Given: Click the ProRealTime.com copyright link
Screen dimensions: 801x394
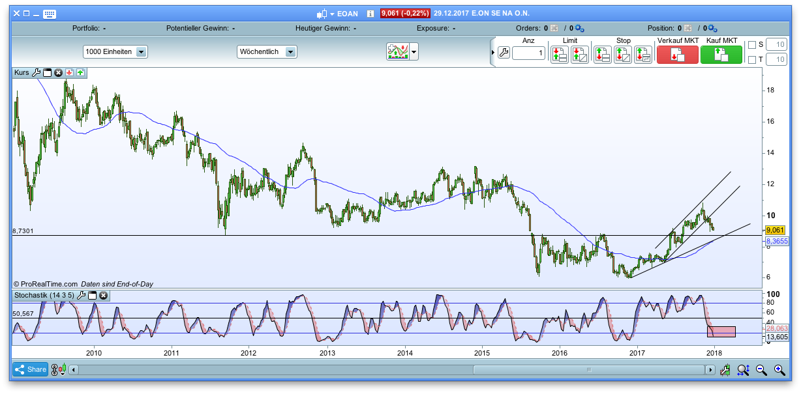Looking at the screenshot, I should pyautogui.click(x=45, y=284).
